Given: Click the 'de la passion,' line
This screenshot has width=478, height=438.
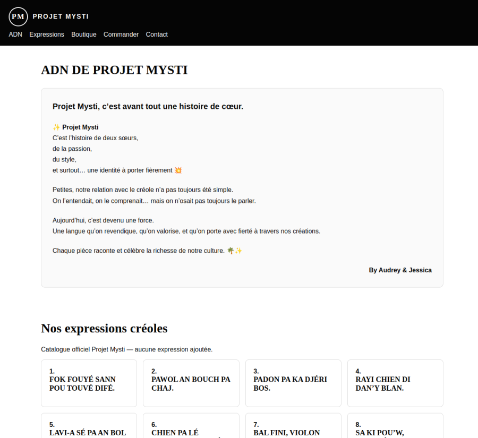Looking at the screenshot, I should tap(72, 149).
